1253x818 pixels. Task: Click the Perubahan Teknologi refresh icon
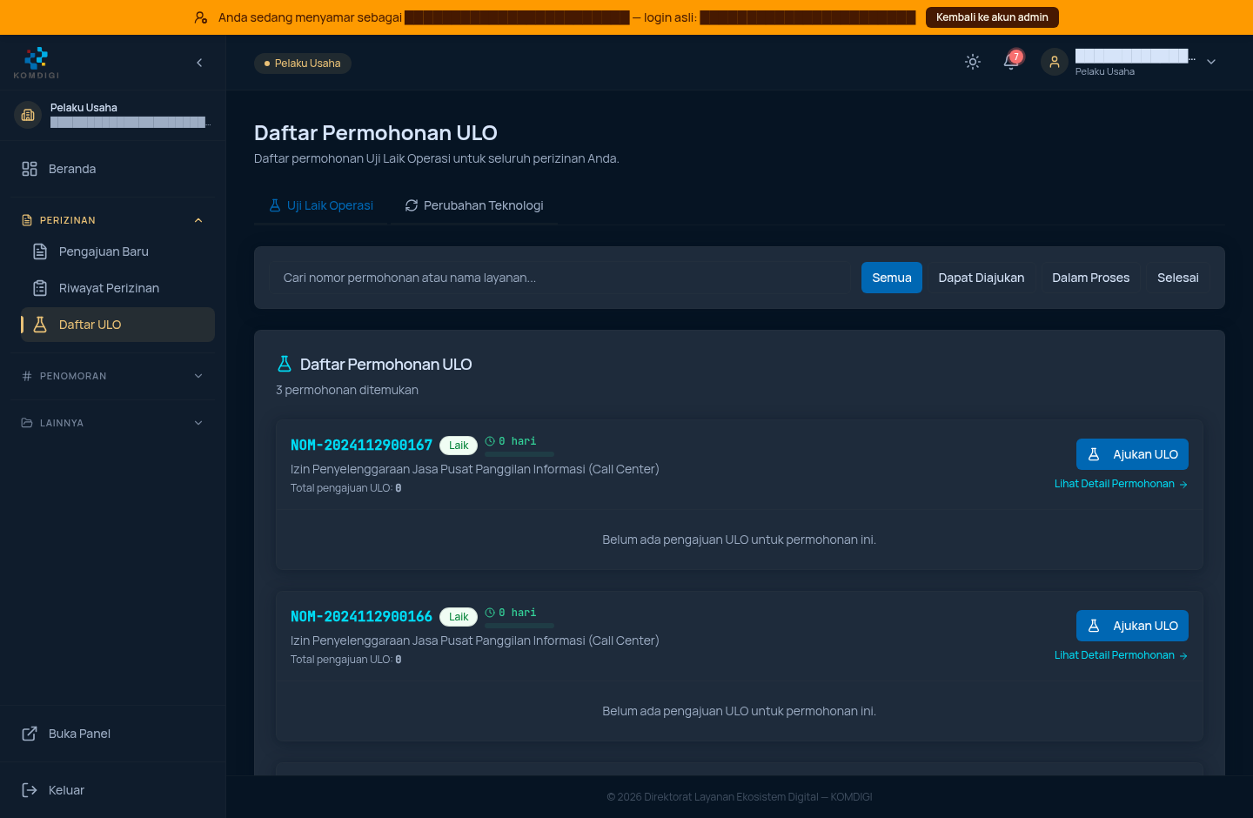click(412, 205)
